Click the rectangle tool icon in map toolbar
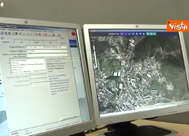 (133, 33)
